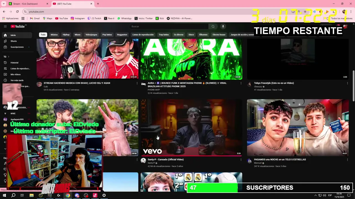Click the page vertical scrollbar

click(353, 86)
